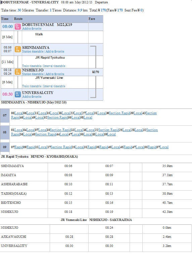Open the 09:57 Local train link

click(x=164, y=147)
